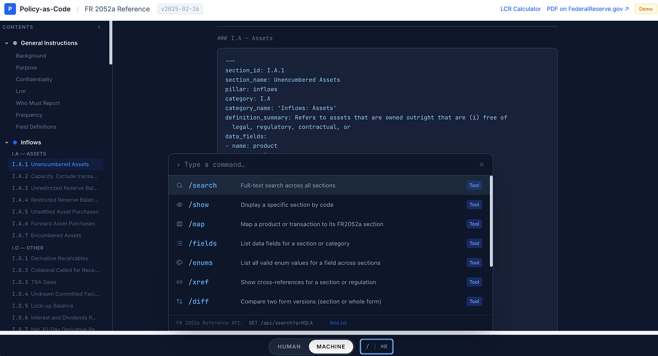Image resolution: width=658 pixels, height=356 pixels.
Task: Select I.A.6 Forward Asset Purchases
Action: (x=56, y=223)
